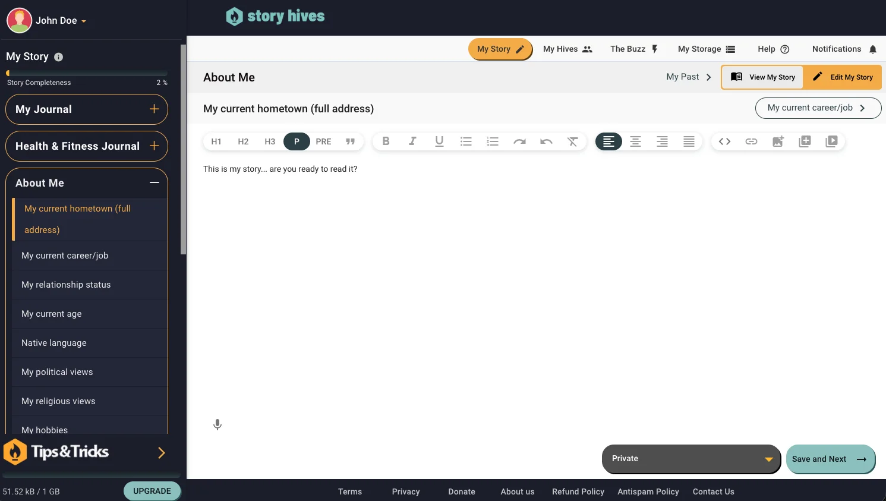
Task: Center align text
Action: click(635, 141)
